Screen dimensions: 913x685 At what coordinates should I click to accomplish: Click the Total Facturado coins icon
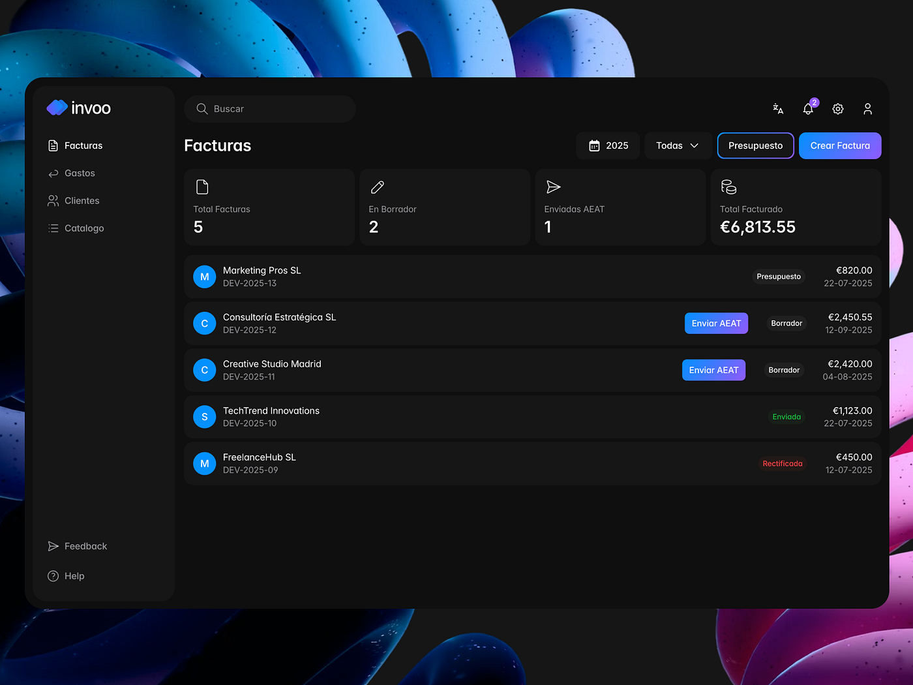[728, 187]
